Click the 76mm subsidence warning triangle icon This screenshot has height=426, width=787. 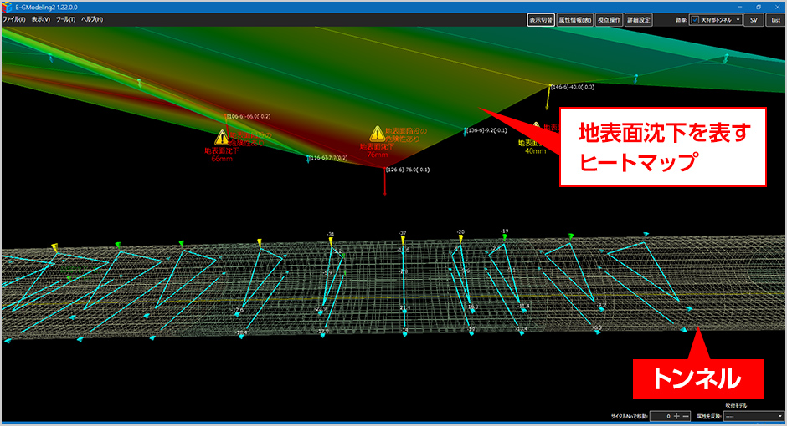click(377, 134)
